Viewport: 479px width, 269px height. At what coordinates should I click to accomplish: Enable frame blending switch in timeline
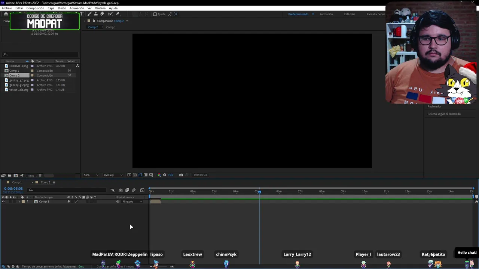pyautogui.click(x=127, y=190)
